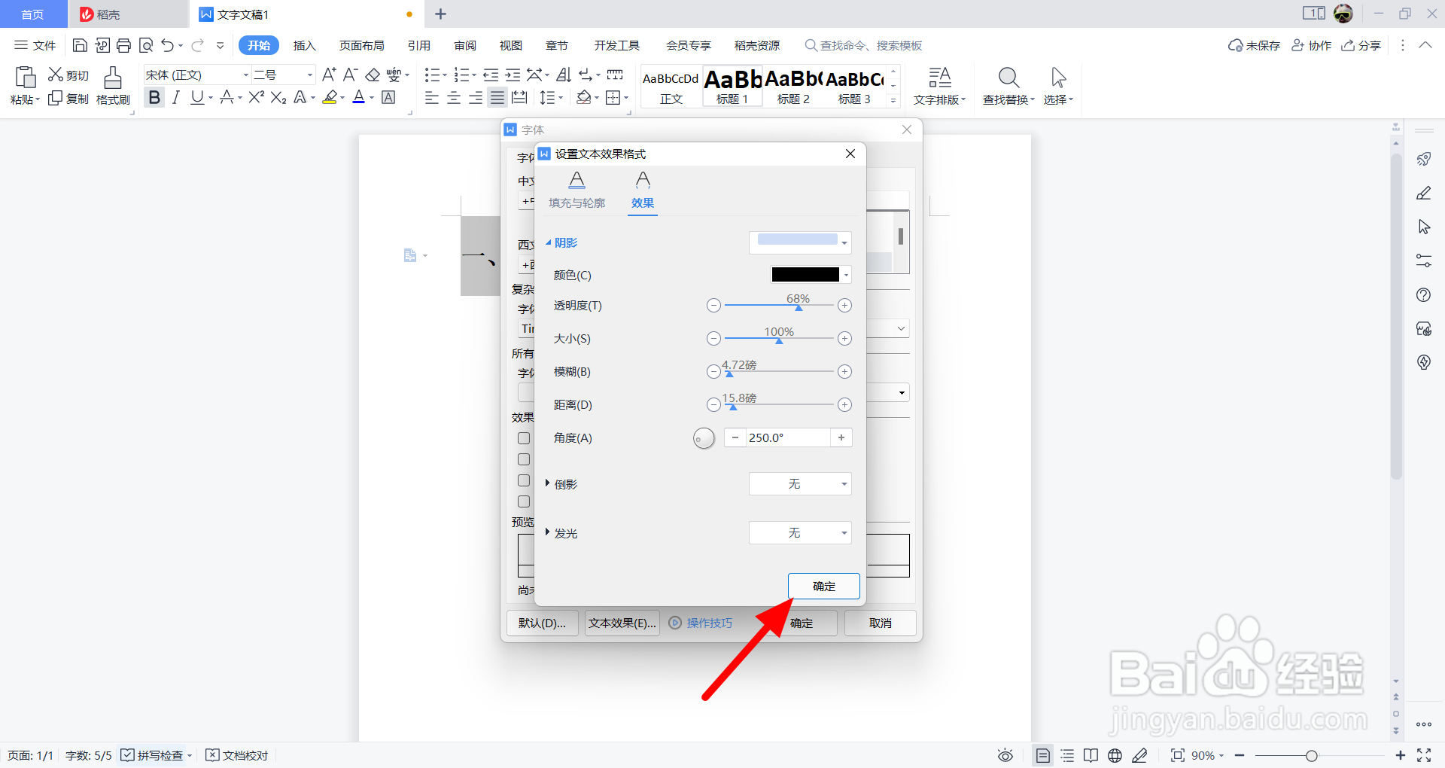
Task: Toggle spell check (拼写检查) checkbox
Action: (x=127, y=755)
